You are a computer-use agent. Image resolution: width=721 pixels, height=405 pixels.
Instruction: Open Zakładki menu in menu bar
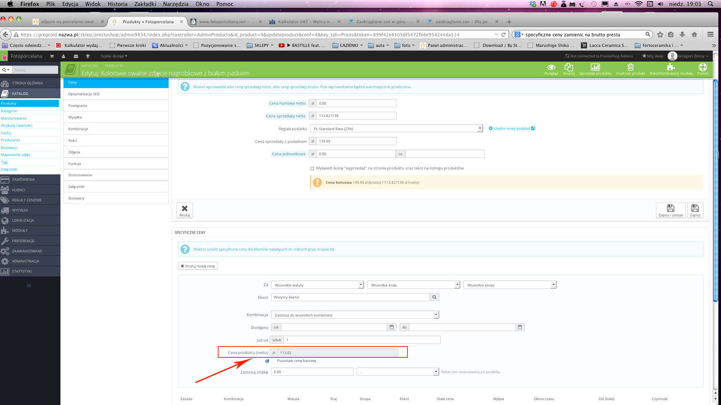point(145,4)
